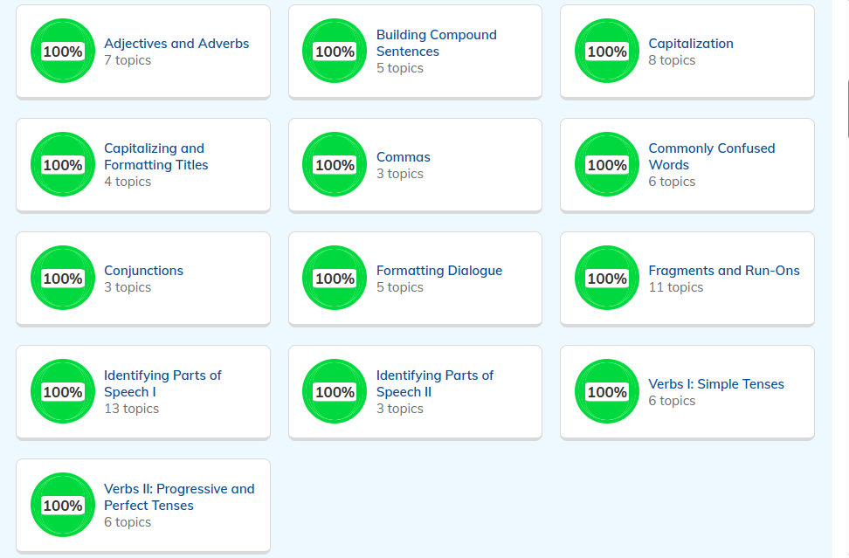
Task: Open Building Compound Sentences lesson
Action: pyautogui.click(x=436, y=43)
